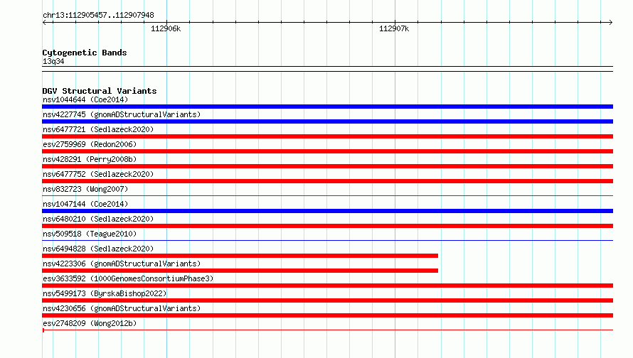The image size is (633, 358).
Task: Click the 112907k ruler tick label
Action: [x=394, y=28]
